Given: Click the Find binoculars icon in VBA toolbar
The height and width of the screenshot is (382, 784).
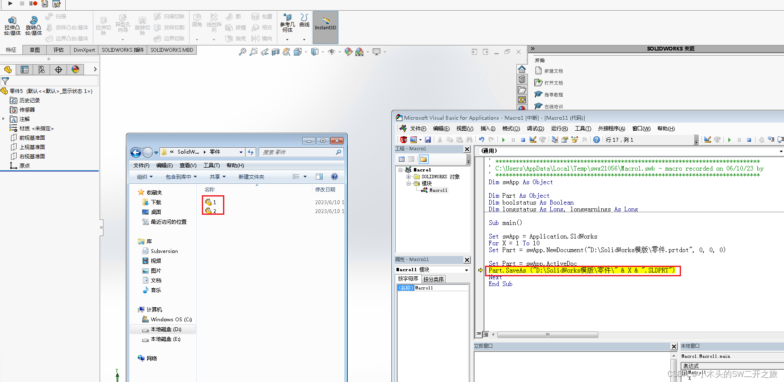Looking at the screenshot, I should pyautogui.click(x=469, y=140).
